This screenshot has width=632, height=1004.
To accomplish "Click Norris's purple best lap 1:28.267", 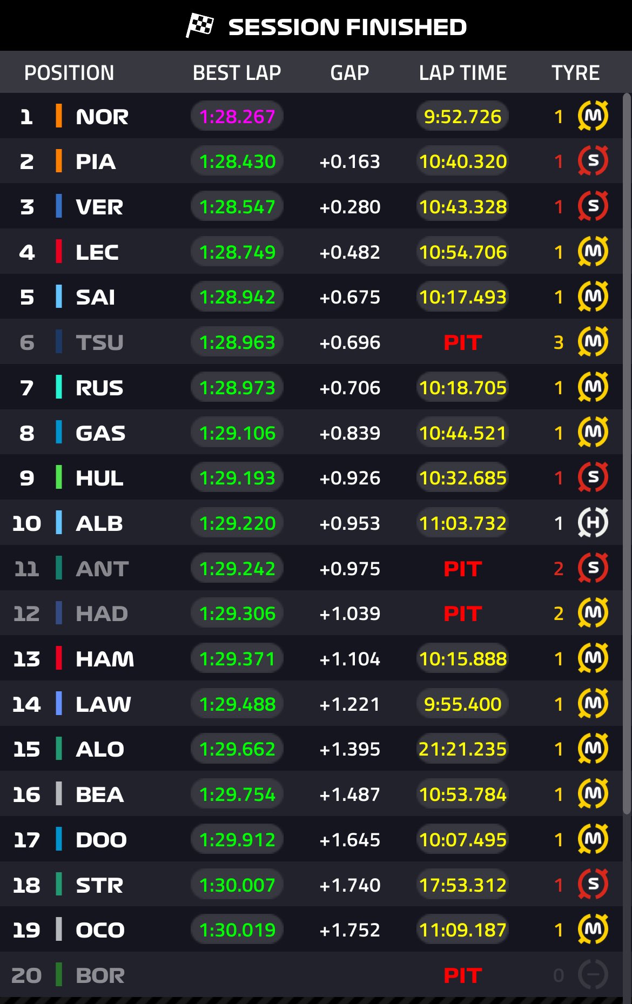I will coord(237,117).
